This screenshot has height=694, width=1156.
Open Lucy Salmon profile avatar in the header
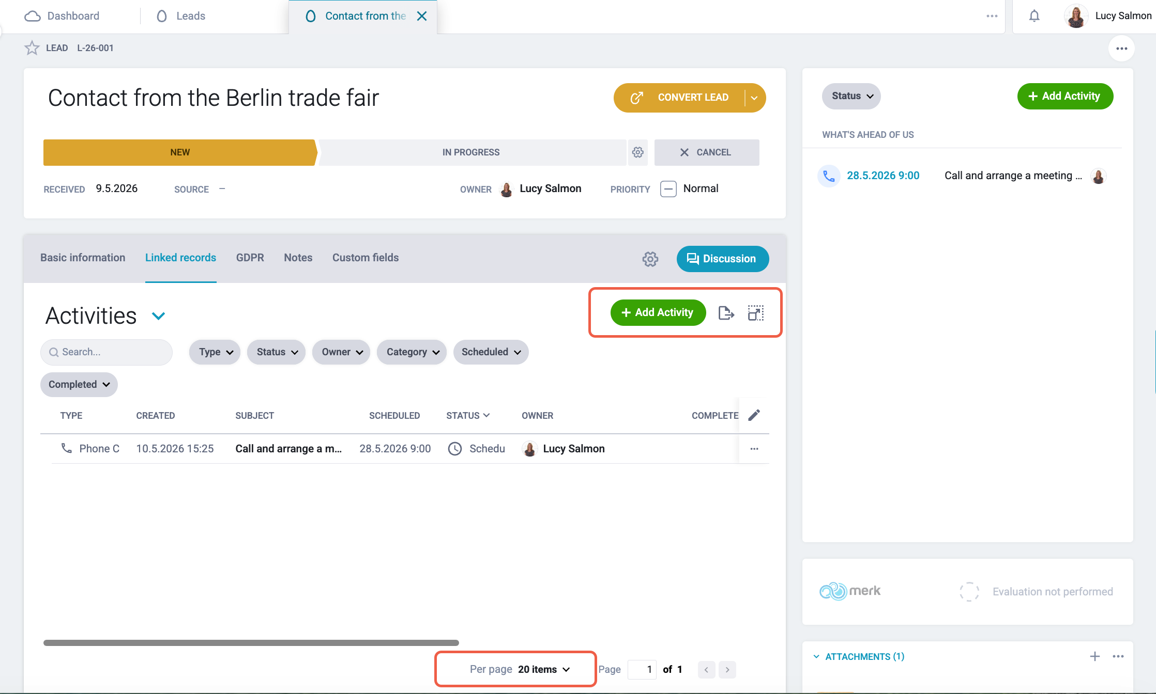coord(1076,16)
